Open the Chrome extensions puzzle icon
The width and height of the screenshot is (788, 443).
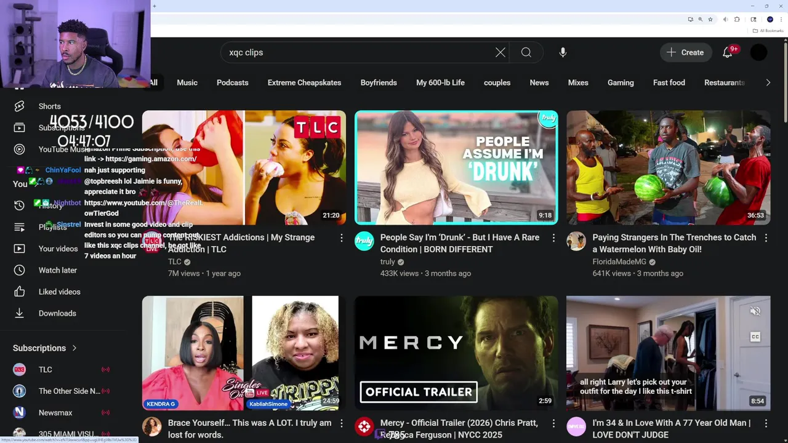[737, 19]
